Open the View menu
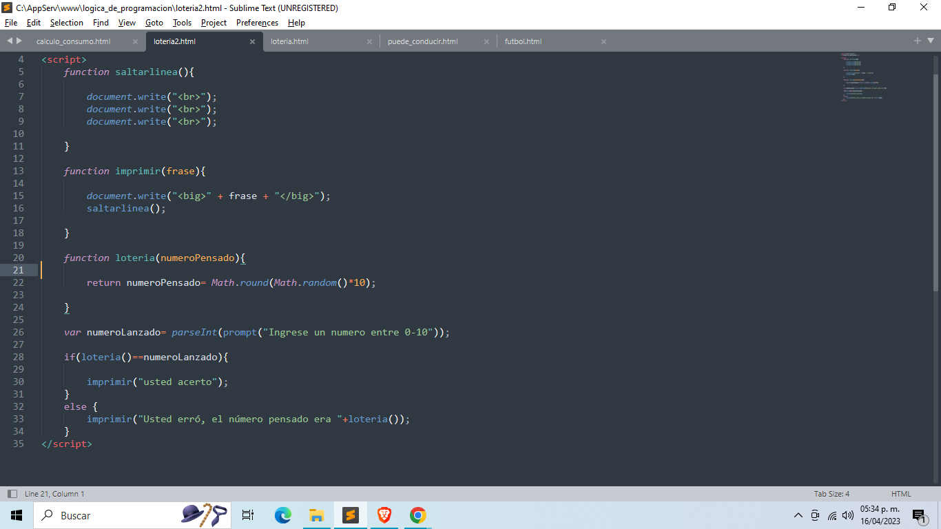This screenshot has height=529, width=941. pos(127,23)
